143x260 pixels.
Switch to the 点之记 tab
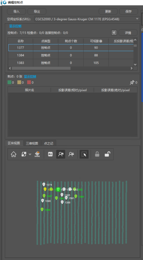[49, 143]
